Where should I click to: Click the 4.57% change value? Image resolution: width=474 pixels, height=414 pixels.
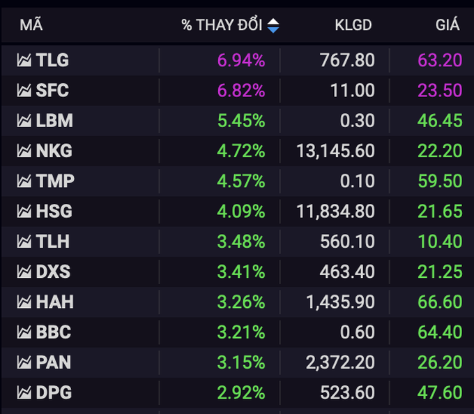[241, 181]
